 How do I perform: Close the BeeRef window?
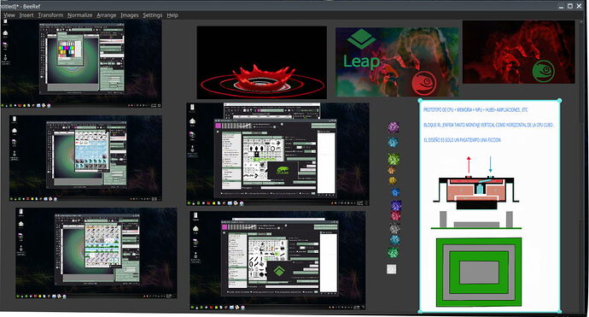[580, 6]
